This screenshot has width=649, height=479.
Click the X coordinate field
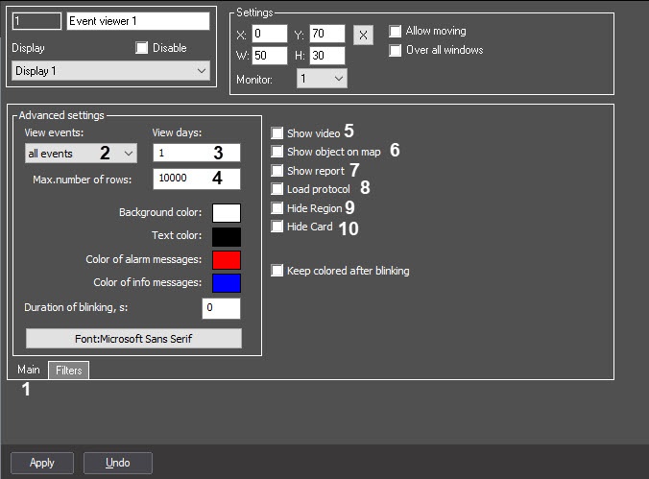tap(270, 34)
